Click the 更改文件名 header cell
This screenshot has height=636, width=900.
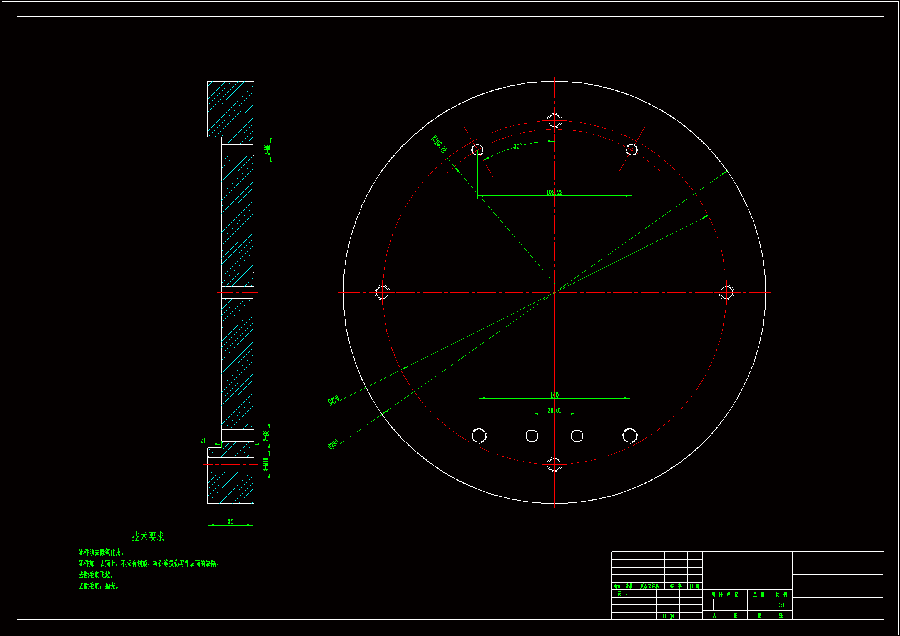(649, 586)
